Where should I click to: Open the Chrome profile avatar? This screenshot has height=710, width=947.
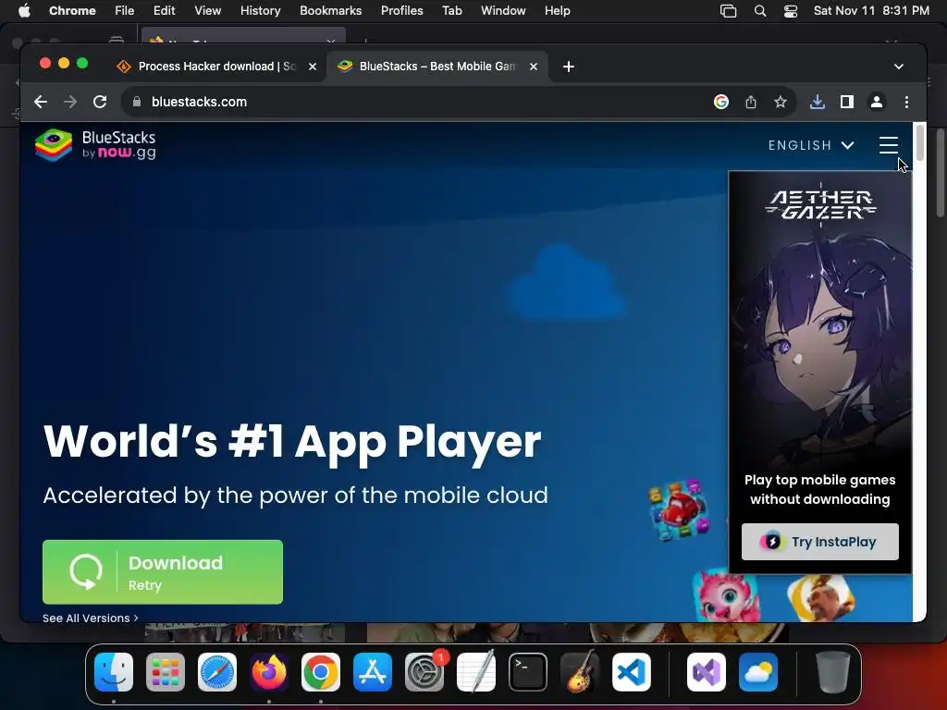(877, 102)
